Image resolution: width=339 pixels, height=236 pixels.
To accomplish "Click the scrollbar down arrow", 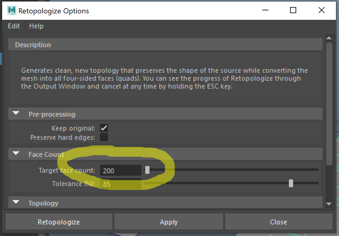I will coord(329,204).
